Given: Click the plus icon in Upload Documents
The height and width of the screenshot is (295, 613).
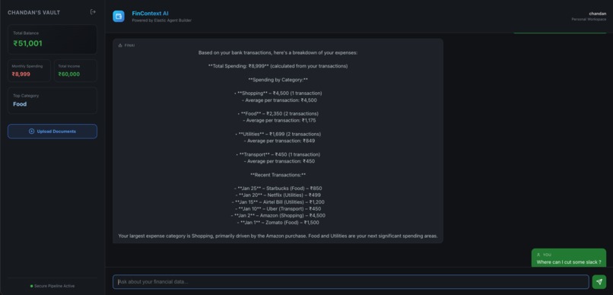Looking at the screenshot, I should tap(32, 132).
